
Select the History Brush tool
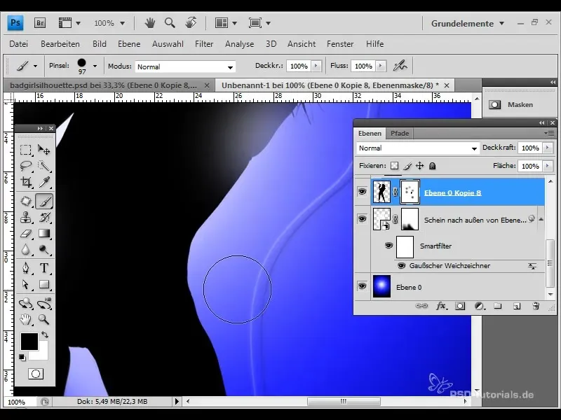(x=44, y=217)
